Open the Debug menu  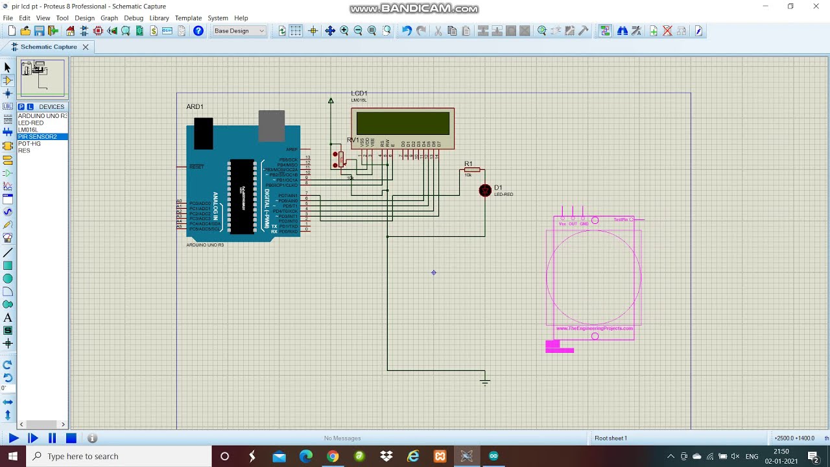coord(134,18)
